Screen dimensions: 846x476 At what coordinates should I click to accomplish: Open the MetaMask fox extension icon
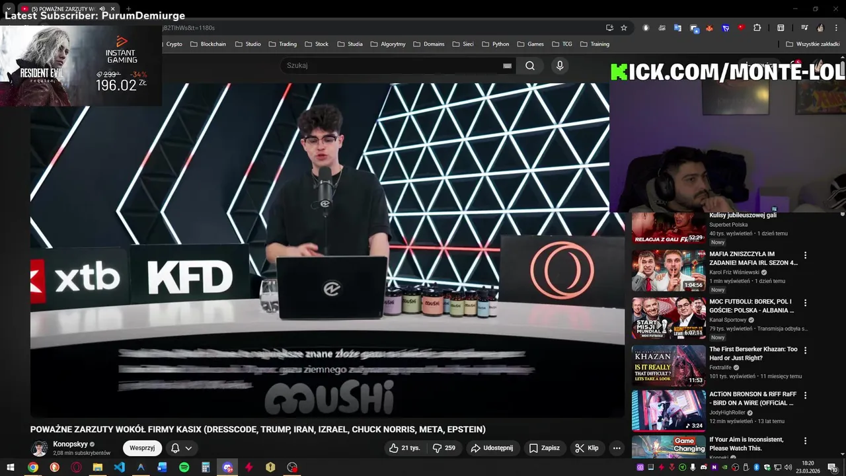click(x=710, y=28)
